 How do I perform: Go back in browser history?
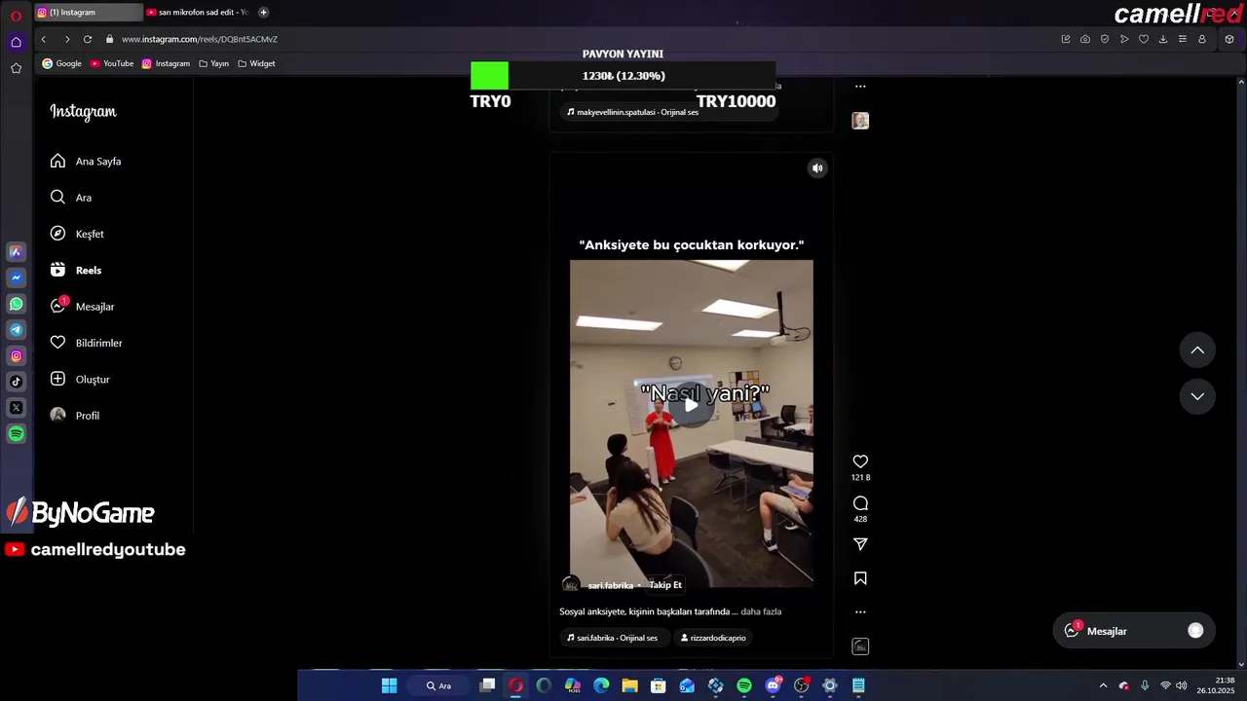(43, 39)
